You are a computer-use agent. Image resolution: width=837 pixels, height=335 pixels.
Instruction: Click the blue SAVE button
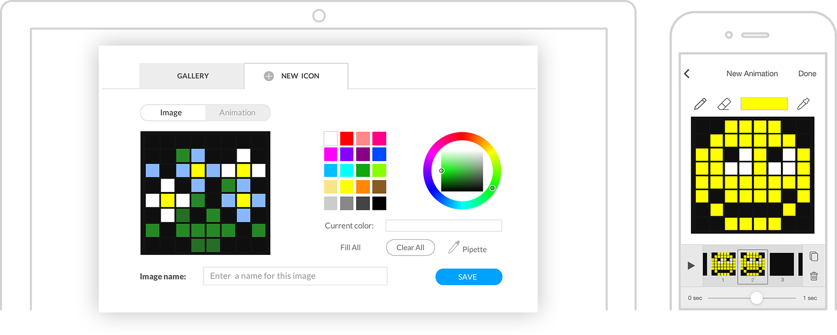(x=469, y=277)
